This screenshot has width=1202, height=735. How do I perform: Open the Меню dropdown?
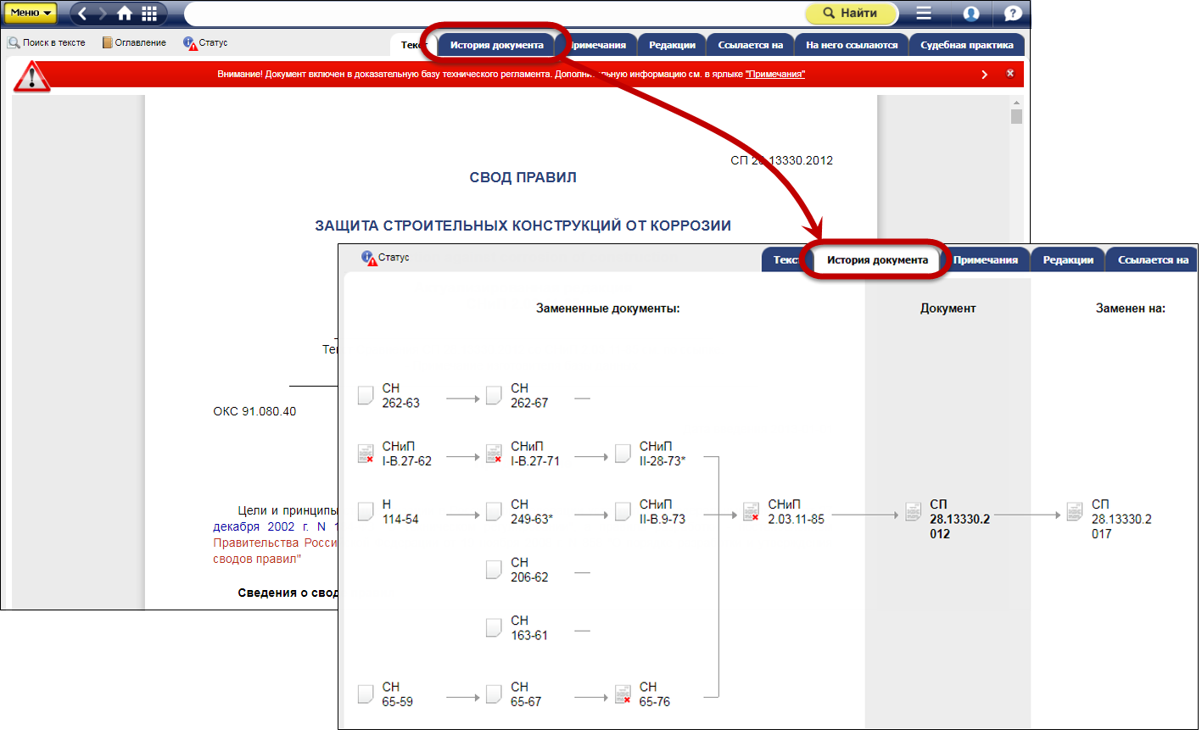(x=31, y=13)
